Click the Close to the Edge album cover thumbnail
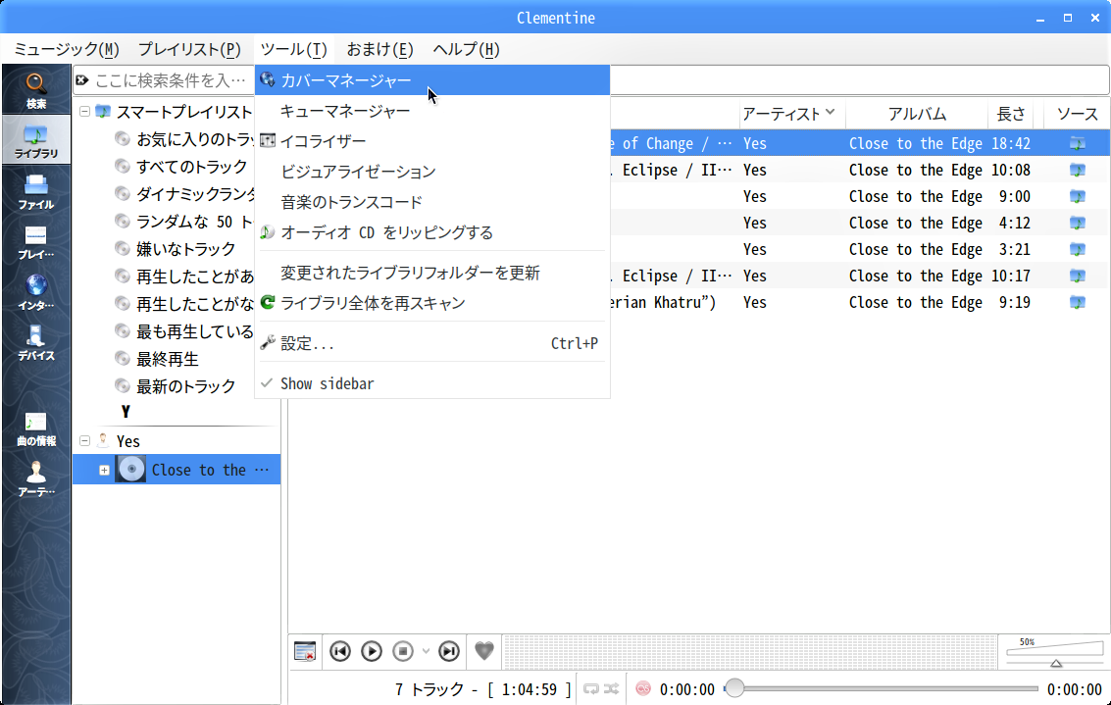The image size is (1111, 705). tap(131, 469)
